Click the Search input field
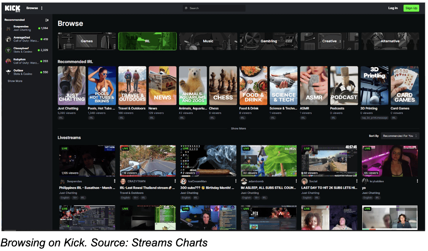428x251 pixels. click(214, 8)
